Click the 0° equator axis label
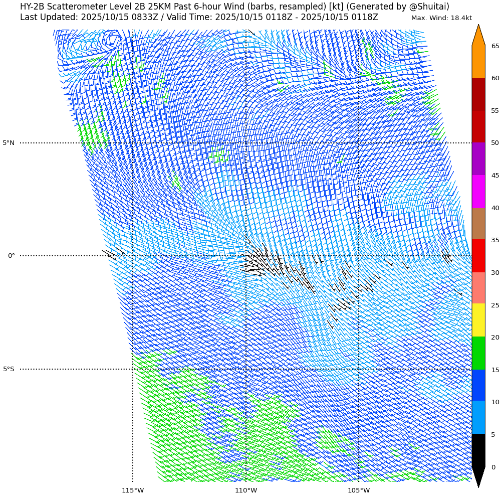Screen dimensions: 502x496 [11, 256]
